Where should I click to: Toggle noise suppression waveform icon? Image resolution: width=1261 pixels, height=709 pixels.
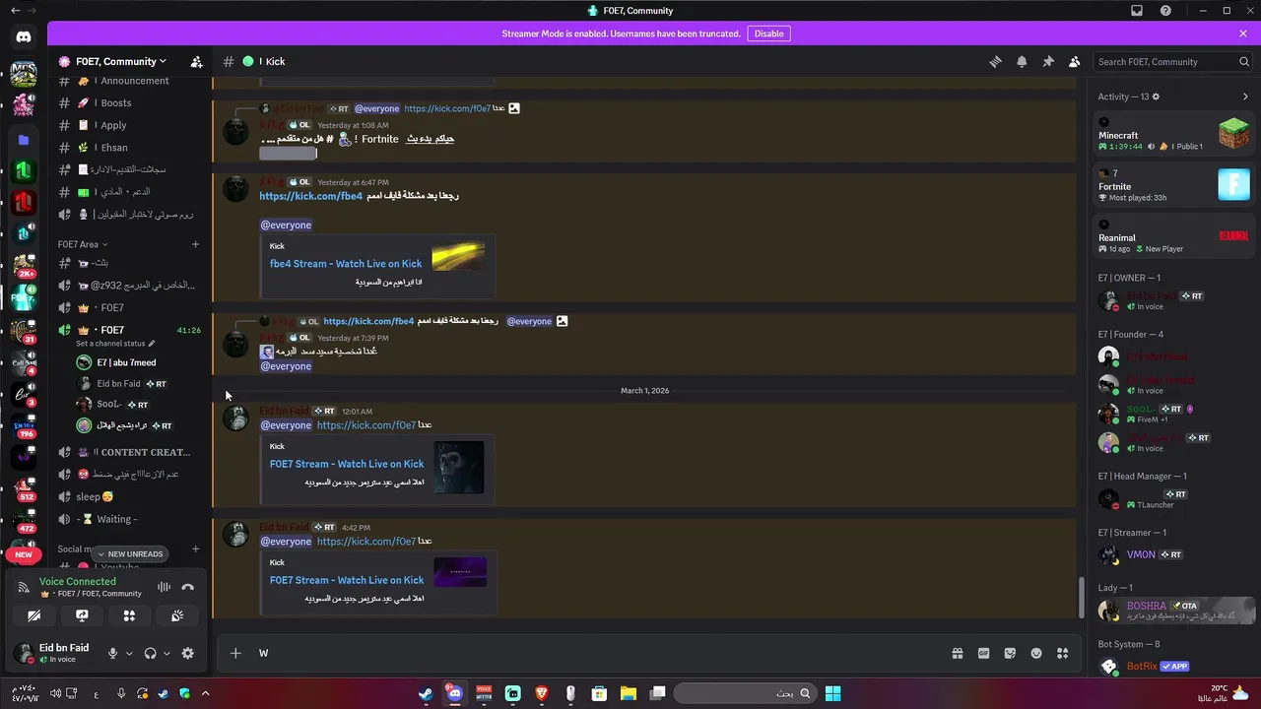coord(164,587)
